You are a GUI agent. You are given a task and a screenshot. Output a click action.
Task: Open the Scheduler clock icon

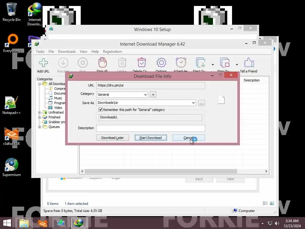point(181,63)
